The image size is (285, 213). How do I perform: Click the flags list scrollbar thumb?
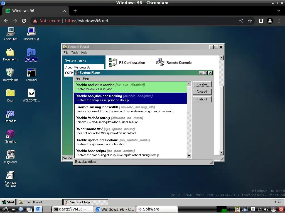(189, 99)
